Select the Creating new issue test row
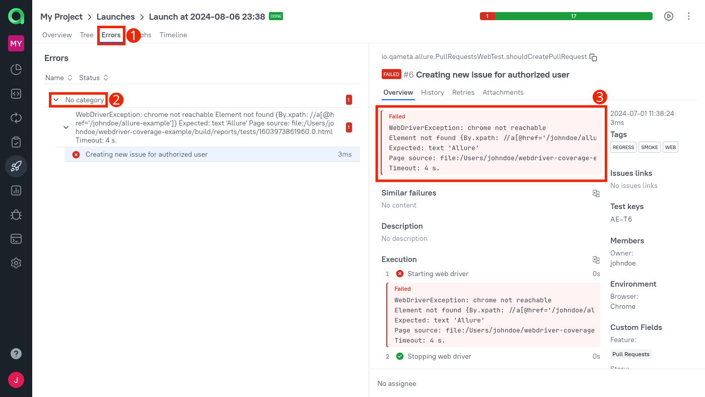The width and height of the screenshot is (705, 397). [x=212, y=155]
